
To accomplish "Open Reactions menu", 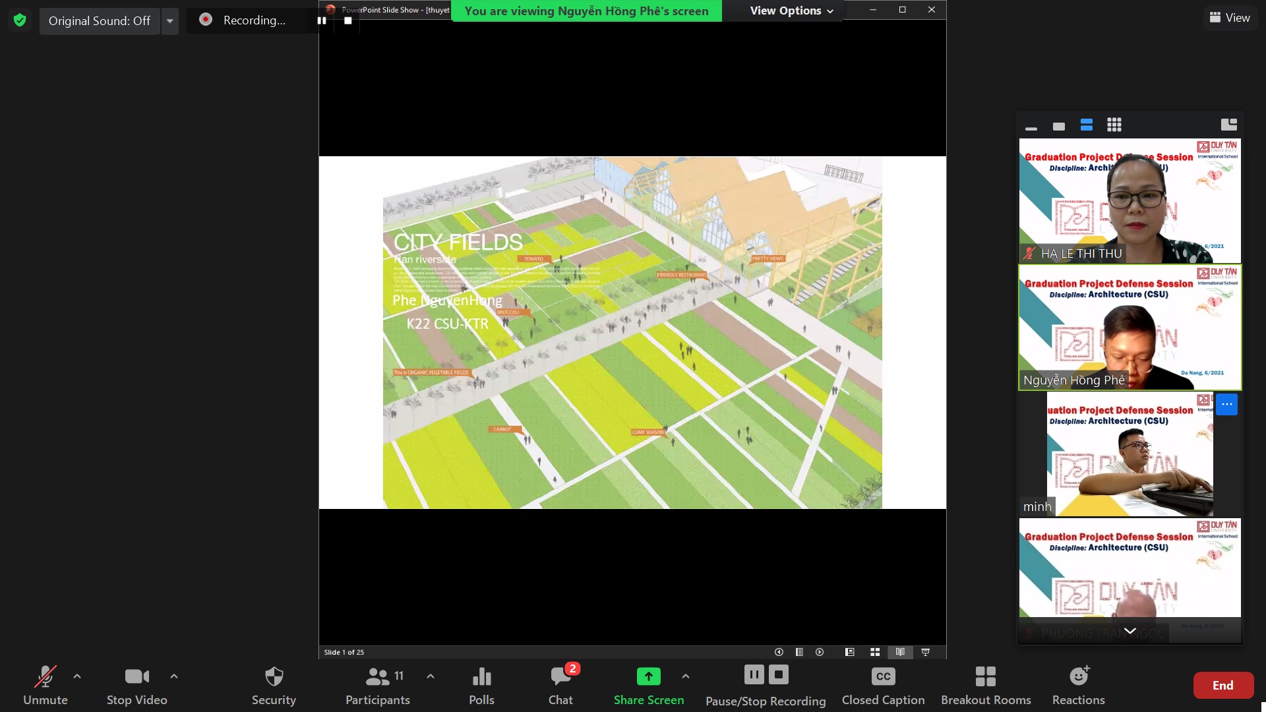I will (1079, 686).
